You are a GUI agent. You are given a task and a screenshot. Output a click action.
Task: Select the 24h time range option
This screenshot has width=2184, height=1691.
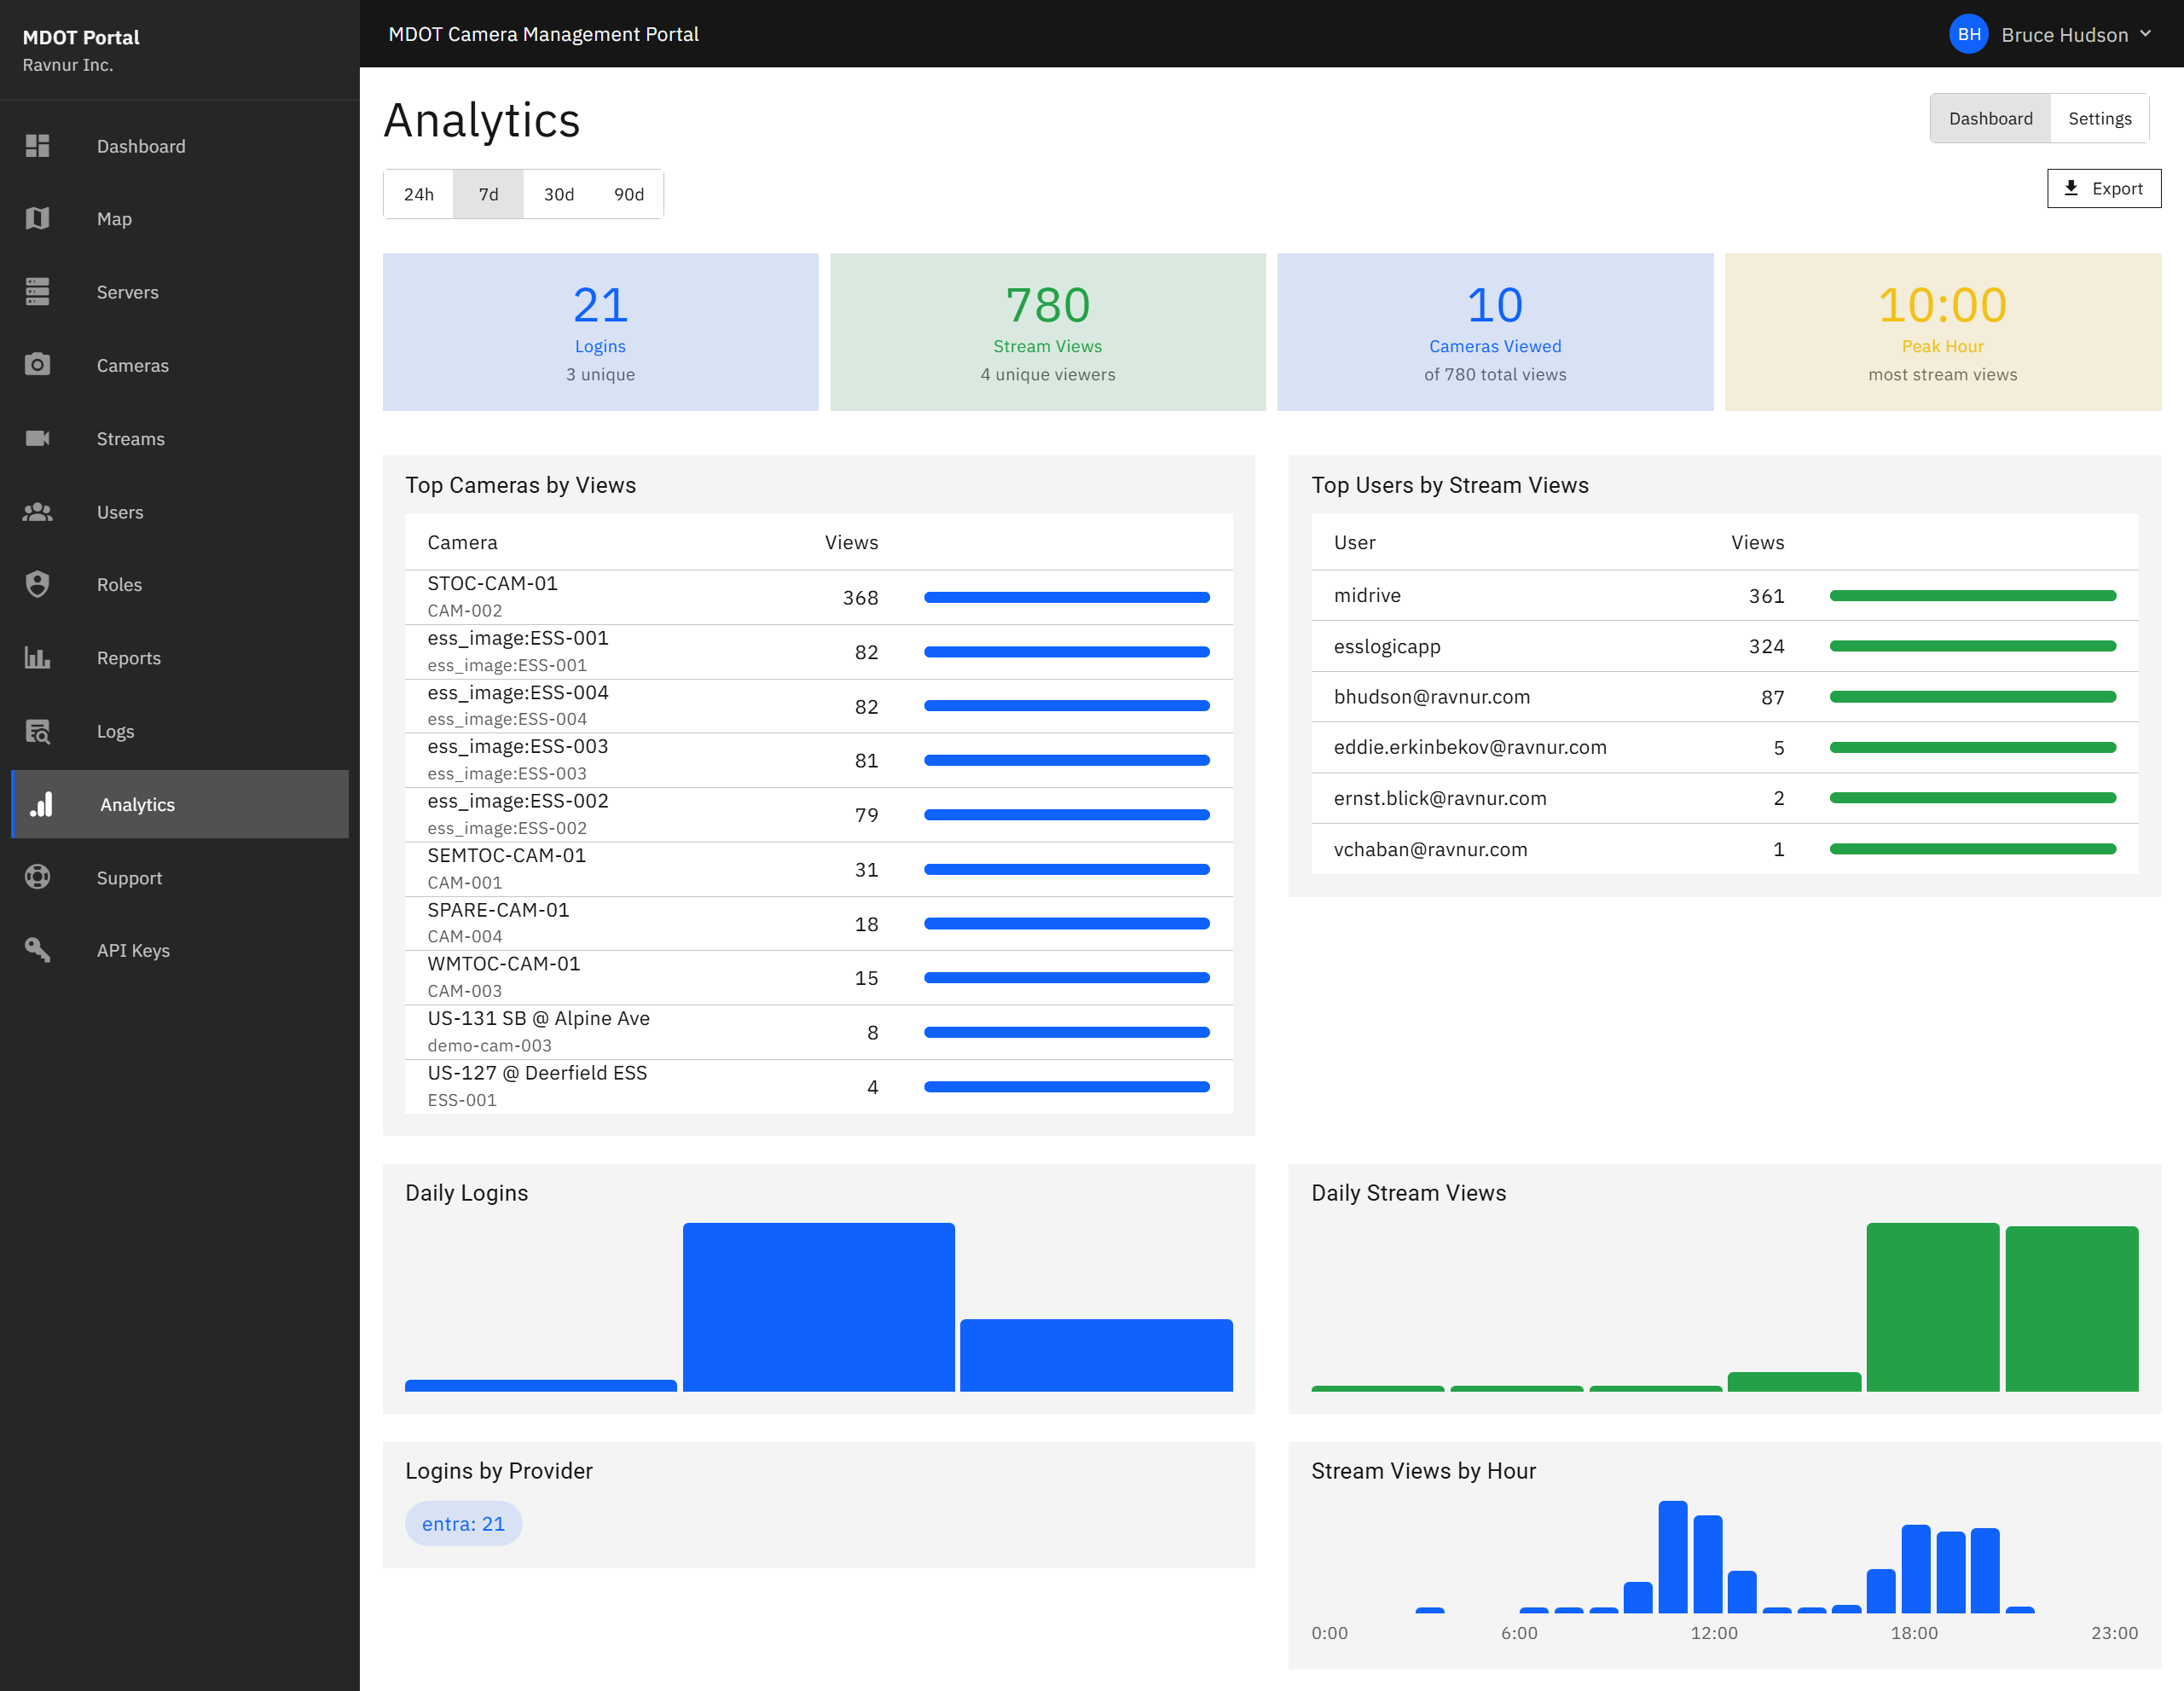[x=418, y=194]
